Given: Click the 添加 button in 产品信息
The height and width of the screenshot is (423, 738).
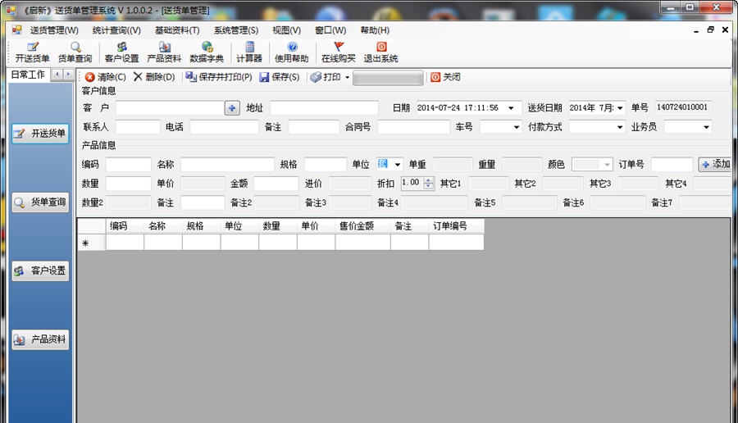Looking at the screenshot, I should (x=715, y=164).
